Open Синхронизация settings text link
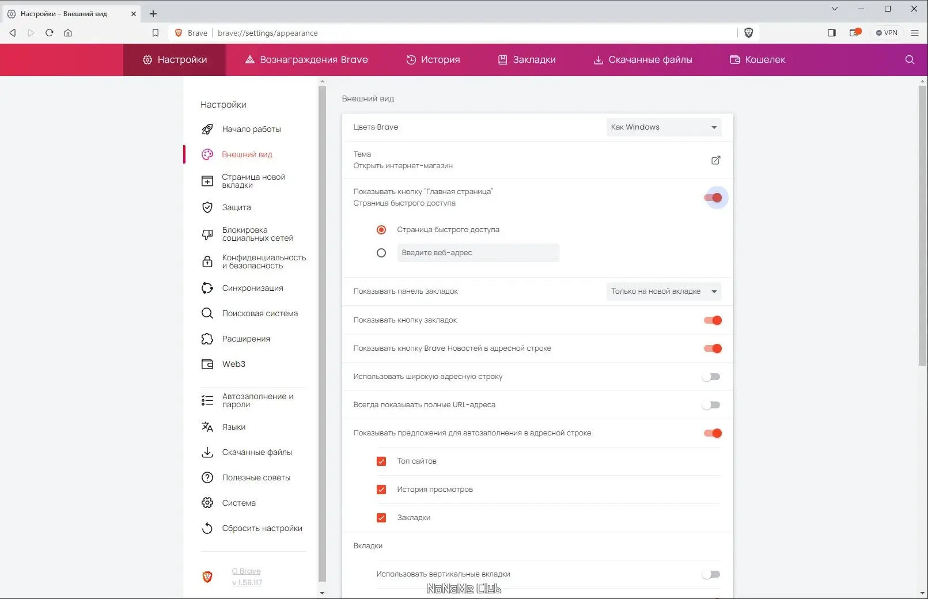This screenshot has width=928, height=599. (253, 288)
